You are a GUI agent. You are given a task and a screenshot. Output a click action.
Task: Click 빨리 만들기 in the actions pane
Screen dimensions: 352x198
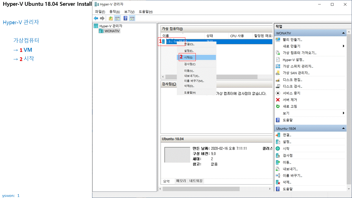[293, 40]
